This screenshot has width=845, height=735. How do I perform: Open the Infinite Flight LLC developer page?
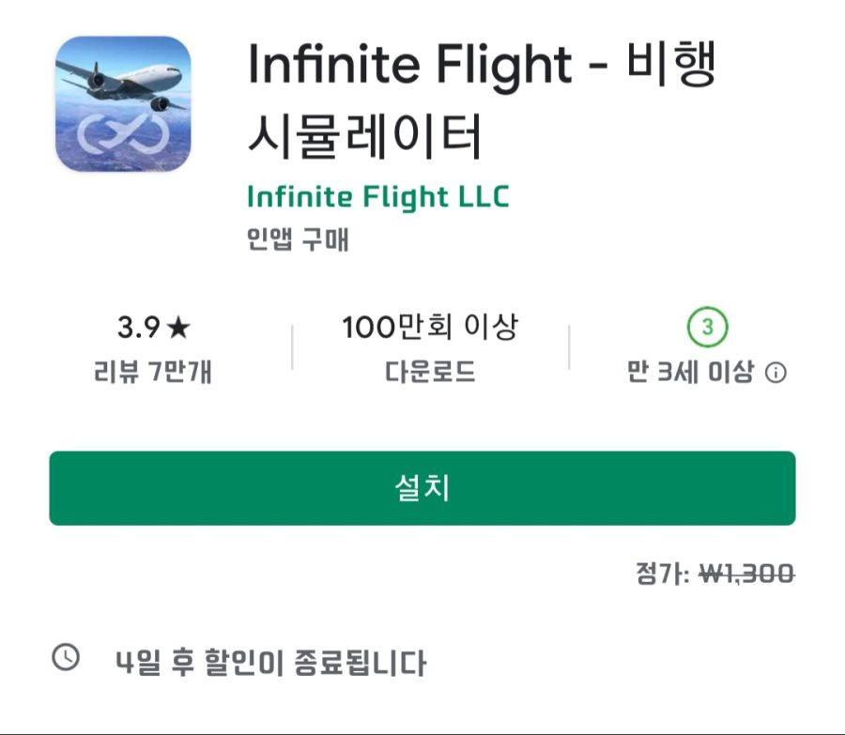pos(377,197)
